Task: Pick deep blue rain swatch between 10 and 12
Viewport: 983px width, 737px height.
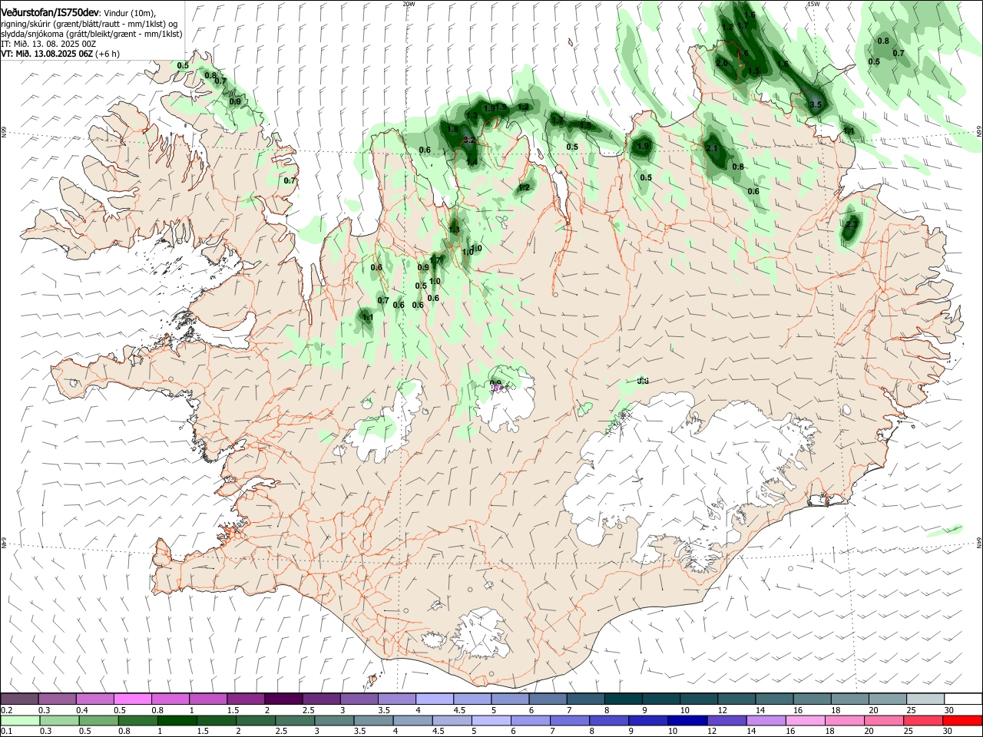Action: tap(687, 720)
